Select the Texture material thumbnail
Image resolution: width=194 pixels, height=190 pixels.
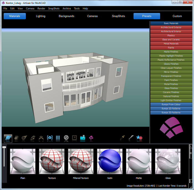pos(52,161)
